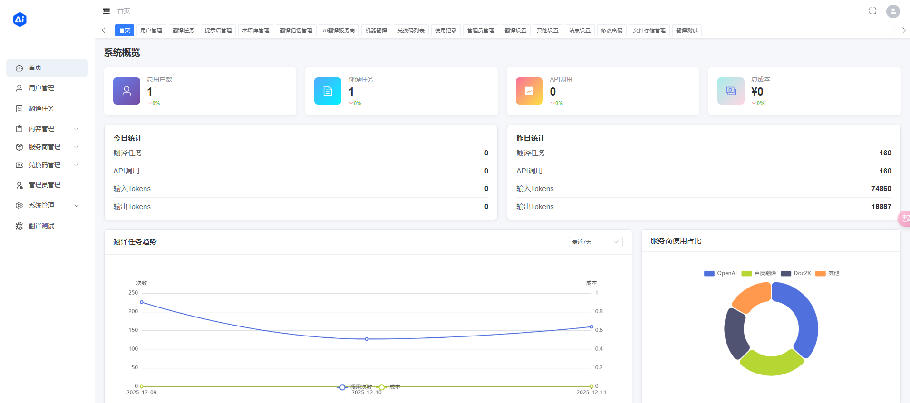Click the total cost money icon
The height and width of the screenshot is (403, 910).
tap(731, 91)
